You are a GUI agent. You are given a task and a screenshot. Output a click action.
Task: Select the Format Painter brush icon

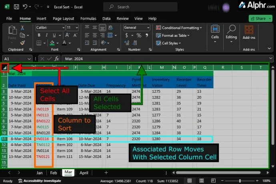click(22, 42)
